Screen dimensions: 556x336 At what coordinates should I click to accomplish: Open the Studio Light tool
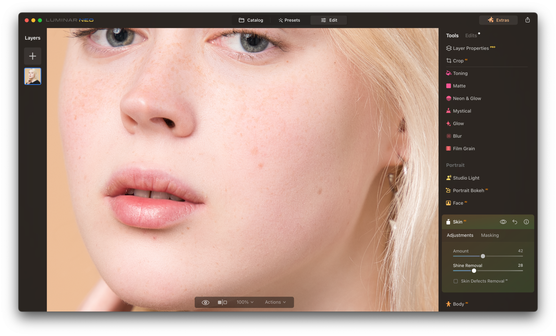pos(466,178)
